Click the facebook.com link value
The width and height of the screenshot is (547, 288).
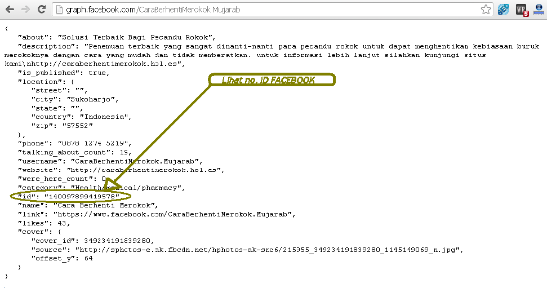click(172, 214)
